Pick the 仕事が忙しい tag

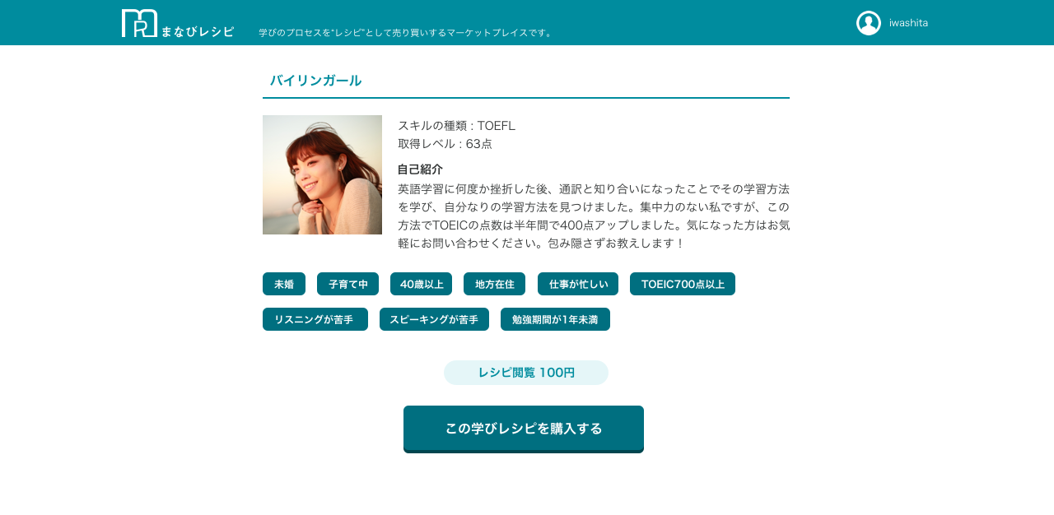(x=577, y=284)
